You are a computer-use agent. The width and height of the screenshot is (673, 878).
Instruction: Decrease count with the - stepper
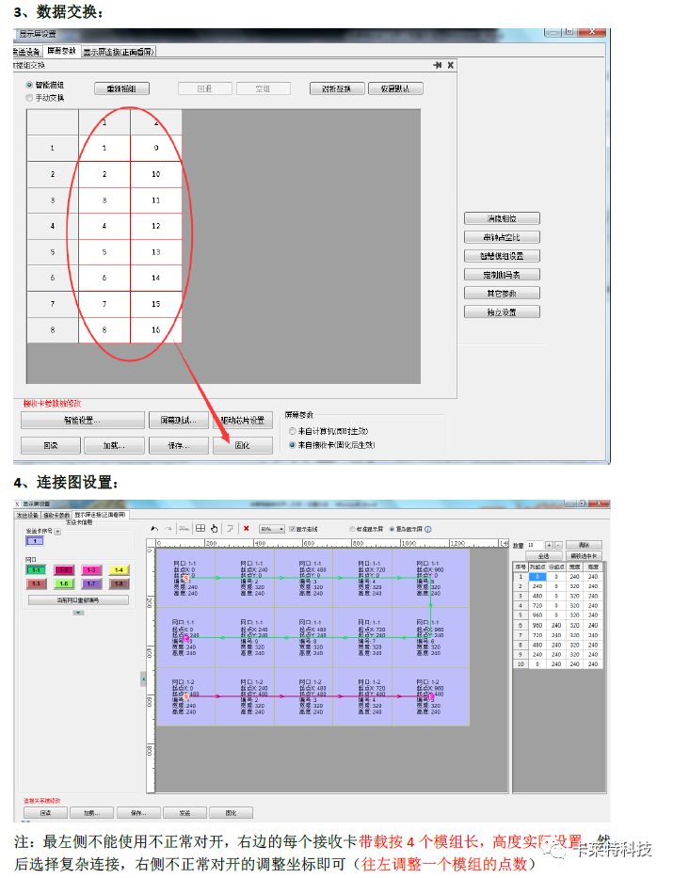coord(558,545)
